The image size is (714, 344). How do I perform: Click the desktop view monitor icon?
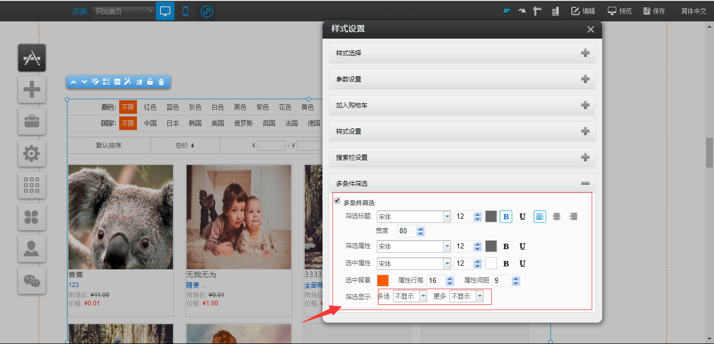[165, 11]
